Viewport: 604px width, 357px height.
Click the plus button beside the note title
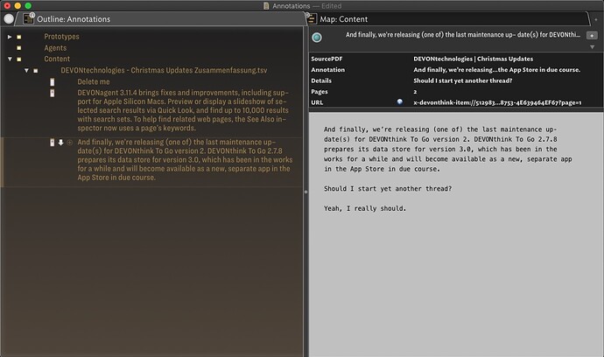pyautogui.click(x=592, y=35)
